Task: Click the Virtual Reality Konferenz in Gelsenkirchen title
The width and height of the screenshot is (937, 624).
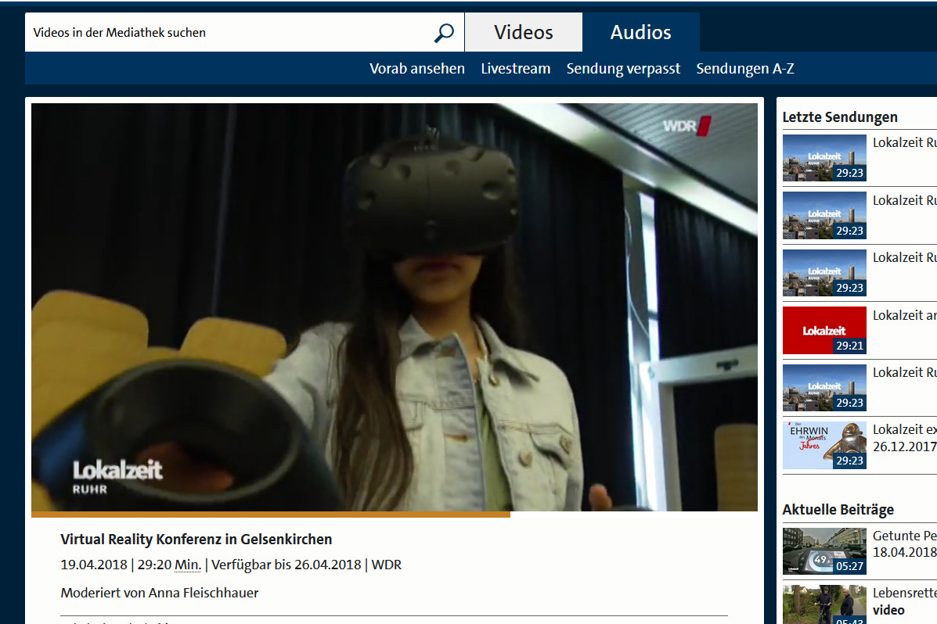Action: click(196, 540)
